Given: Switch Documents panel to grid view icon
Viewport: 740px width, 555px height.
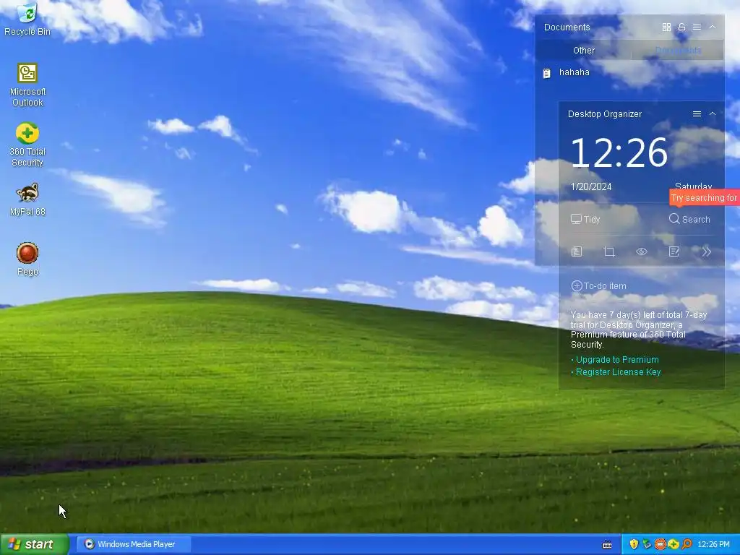Looking at the screenshot, I should point(666,27).
